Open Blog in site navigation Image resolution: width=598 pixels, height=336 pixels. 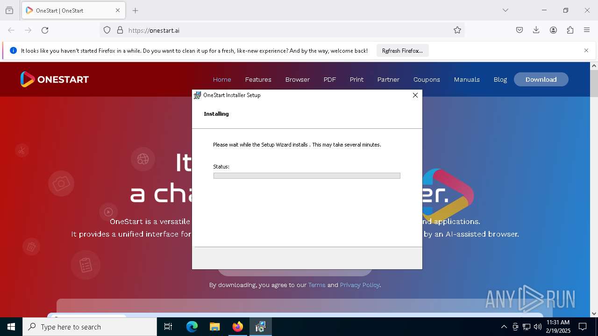coord(500,79)
